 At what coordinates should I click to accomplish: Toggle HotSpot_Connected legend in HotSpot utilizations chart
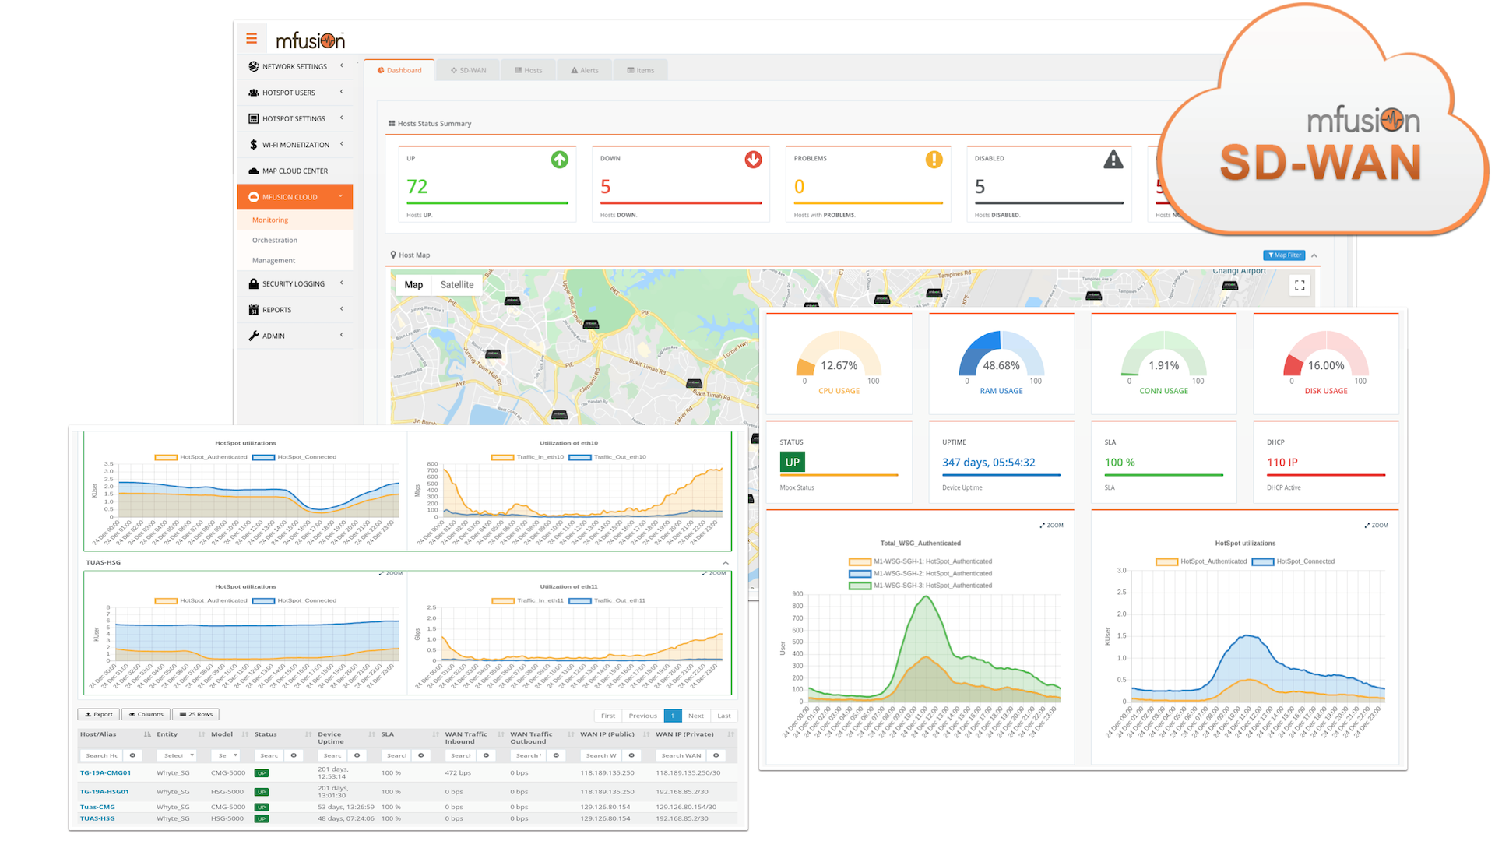(x=1294, y=561)
